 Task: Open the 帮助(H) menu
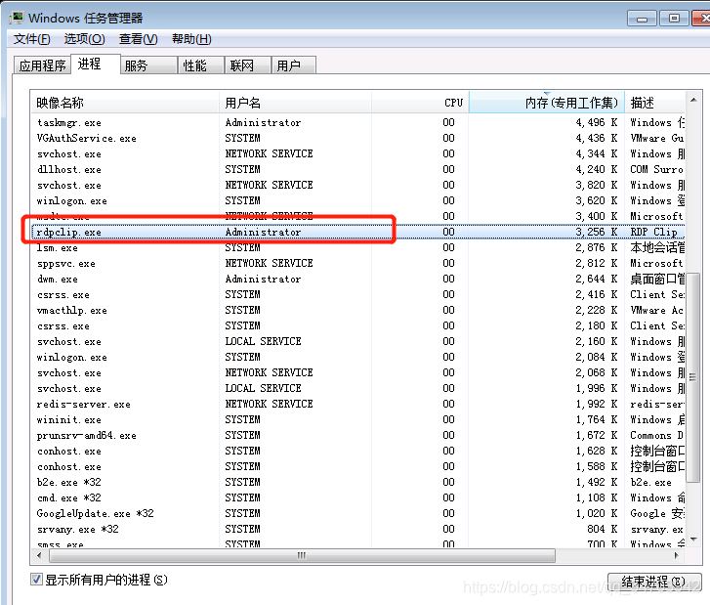[191, 39]
